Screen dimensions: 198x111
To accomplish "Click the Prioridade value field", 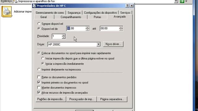I will click(57, 36).
